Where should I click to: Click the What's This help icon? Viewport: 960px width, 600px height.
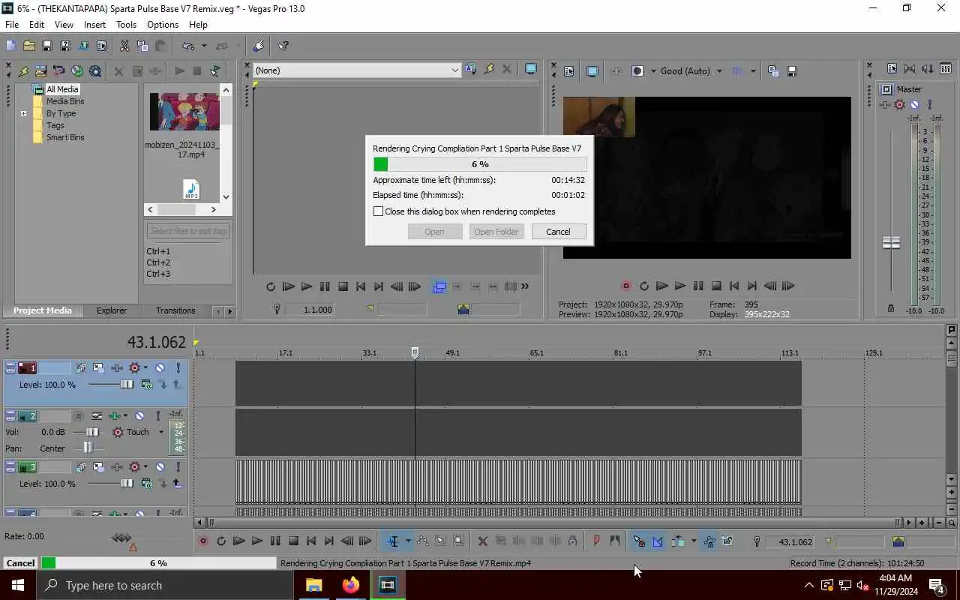pyautogui.click(x=283, y=46)
